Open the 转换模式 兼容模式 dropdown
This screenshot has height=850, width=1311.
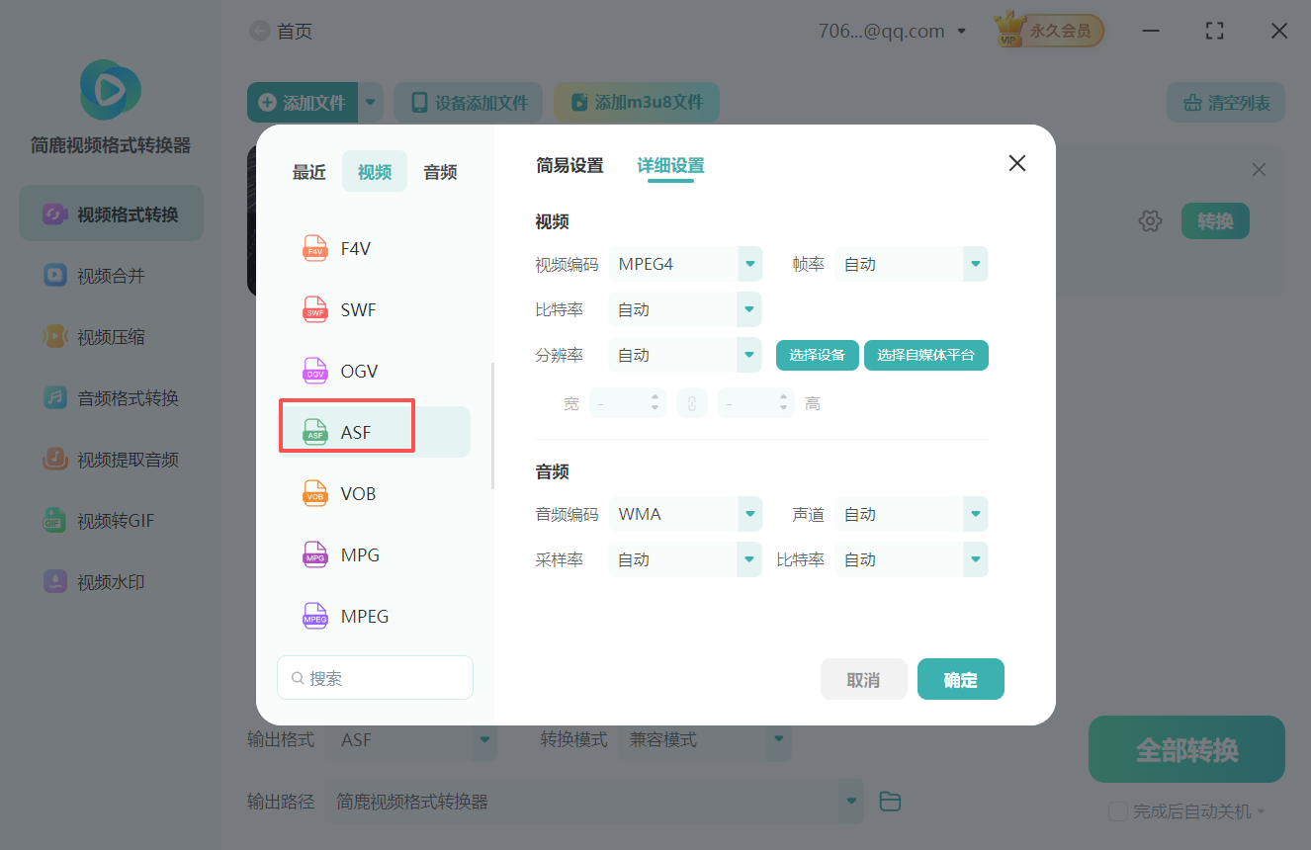(x=705, y=739)
